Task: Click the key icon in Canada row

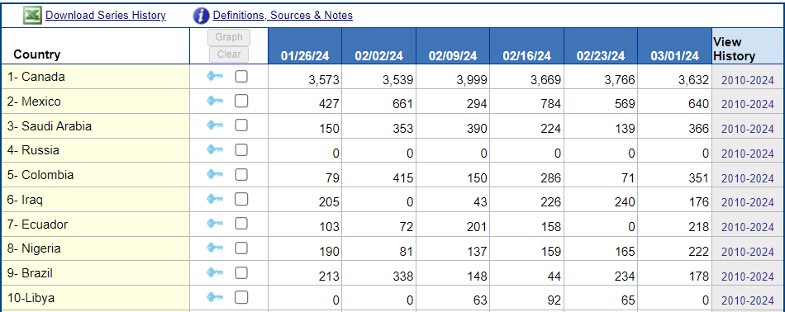Action: coord(215,77)
